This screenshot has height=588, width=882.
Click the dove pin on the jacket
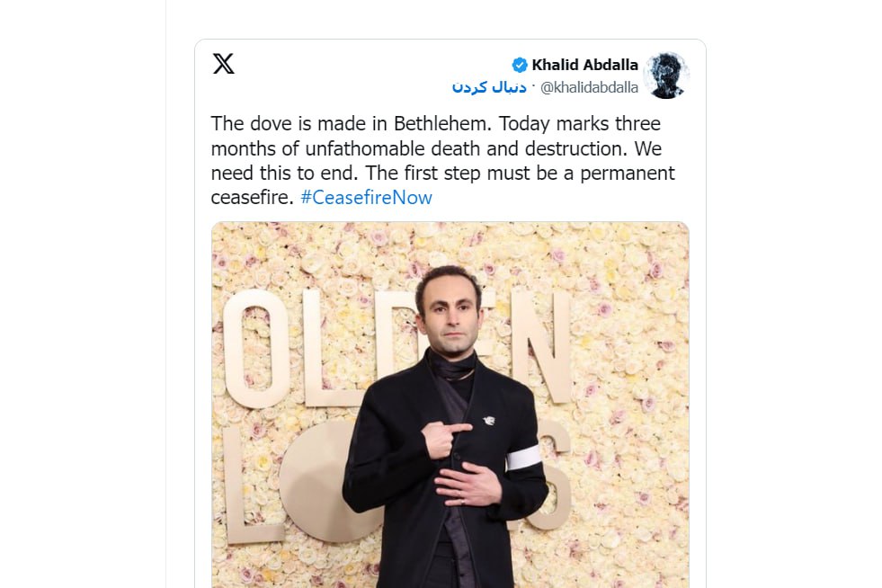[489, 420]
